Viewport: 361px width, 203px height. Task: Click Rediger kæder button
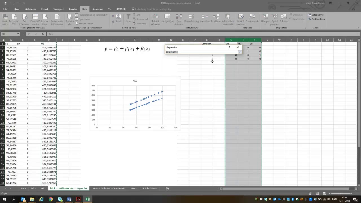[84, 23]
